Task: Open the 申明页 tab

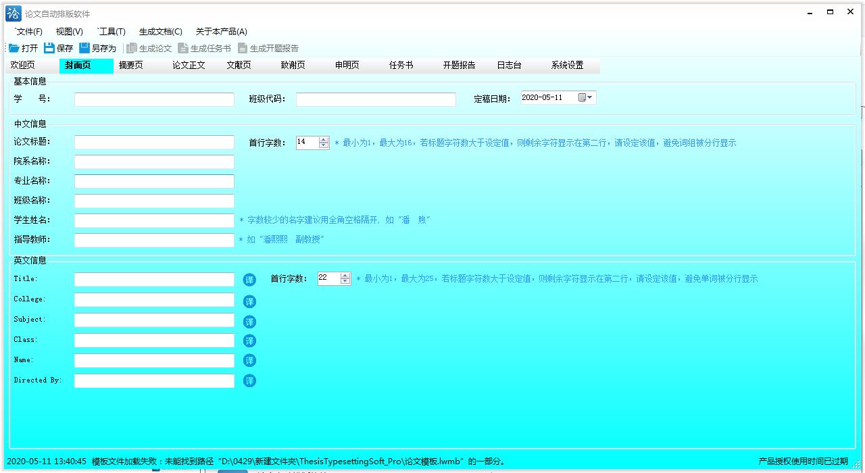Action: click(x=356, y=66)
